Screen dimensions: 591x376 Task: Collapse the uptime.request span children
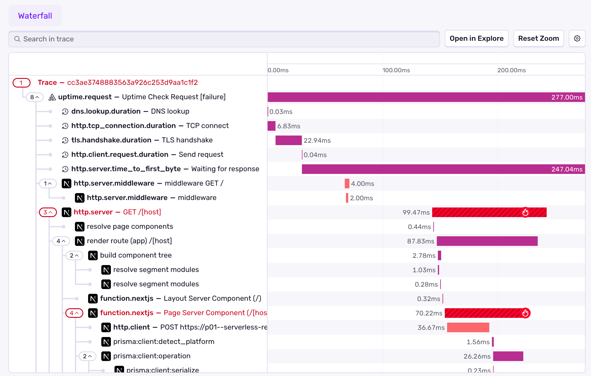(x=34, y=97)
